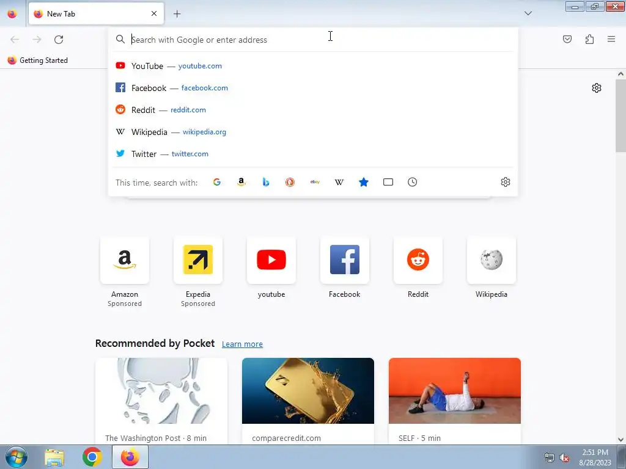Open new tab page personalize gear
The image size is (626, 469).
[x=597, y=88]
